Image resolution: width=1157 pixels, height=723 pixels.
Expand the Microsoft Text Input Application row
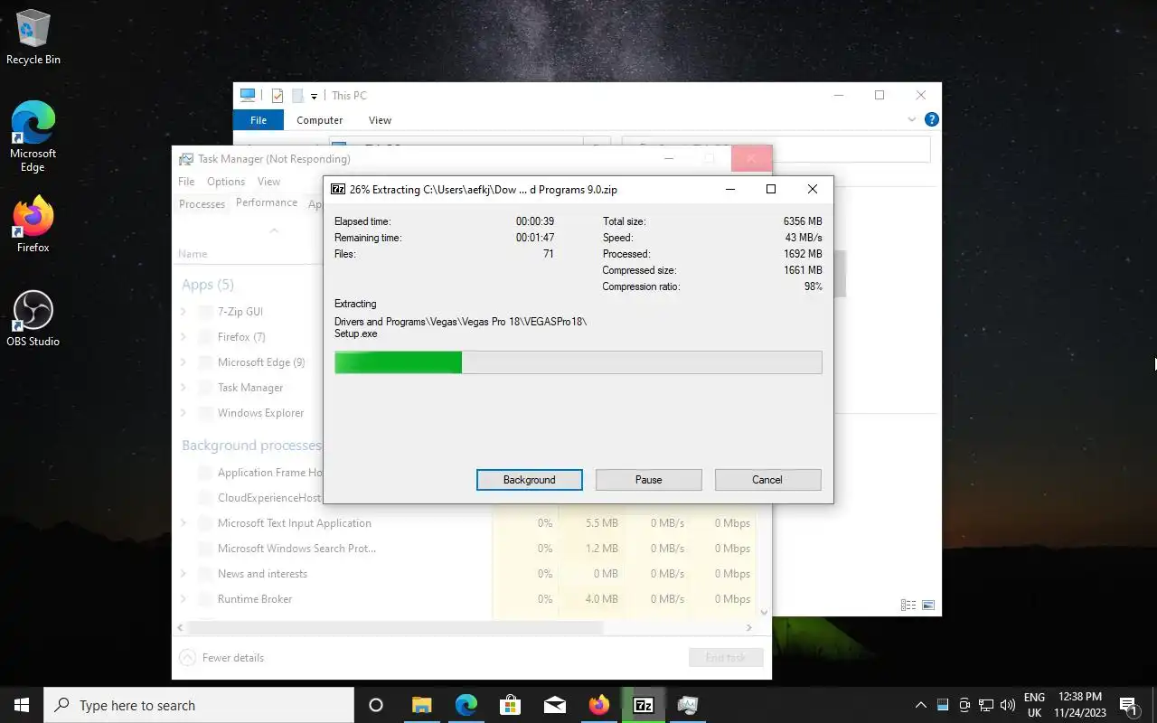pyautogui.click(x=183, y=523)
